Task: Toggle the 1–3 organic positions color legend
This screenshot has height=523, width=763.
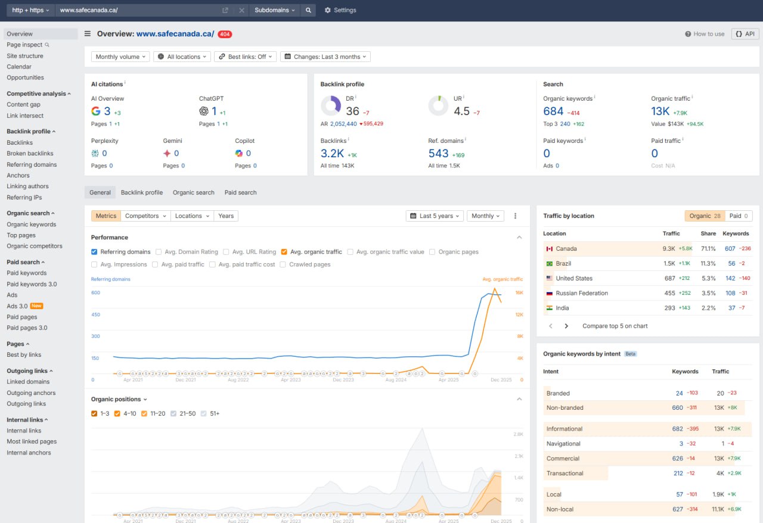Action: (94, 413)
